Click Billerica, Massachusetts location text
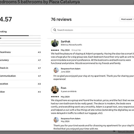The width and height of the screenshot is (134, 134). point(71,45)
